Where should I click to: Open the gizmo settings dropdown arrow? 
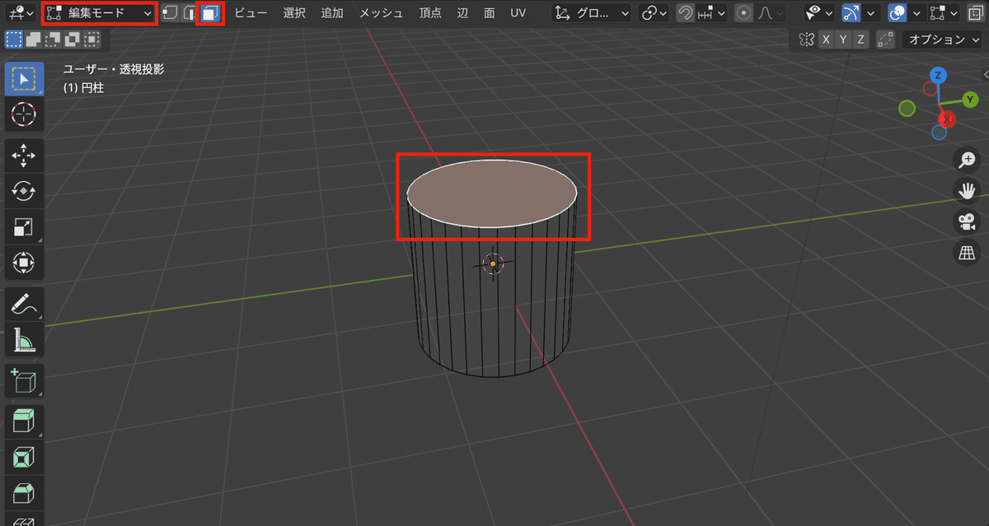(871, 13)
